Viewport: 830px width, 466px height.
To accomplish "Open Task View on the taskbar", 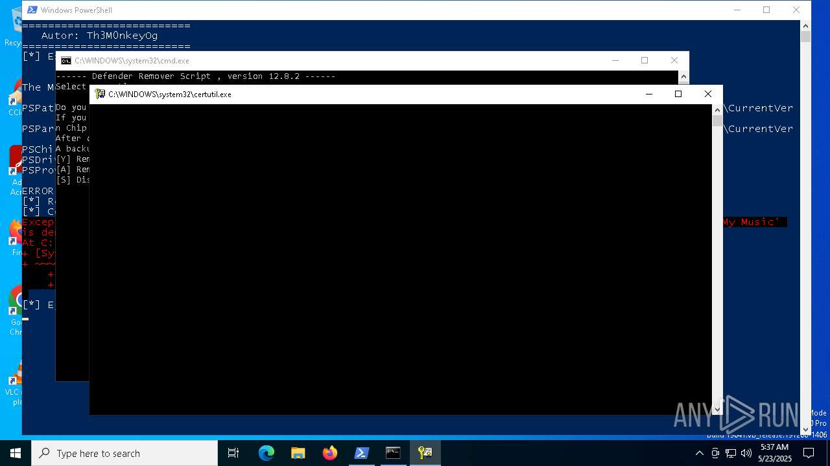I will (233, 453).
